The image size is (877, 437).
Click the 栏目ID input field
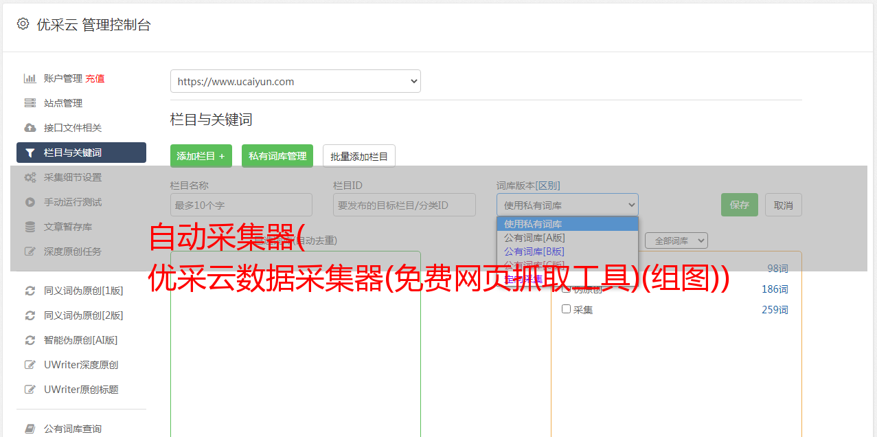click(405, 205)
